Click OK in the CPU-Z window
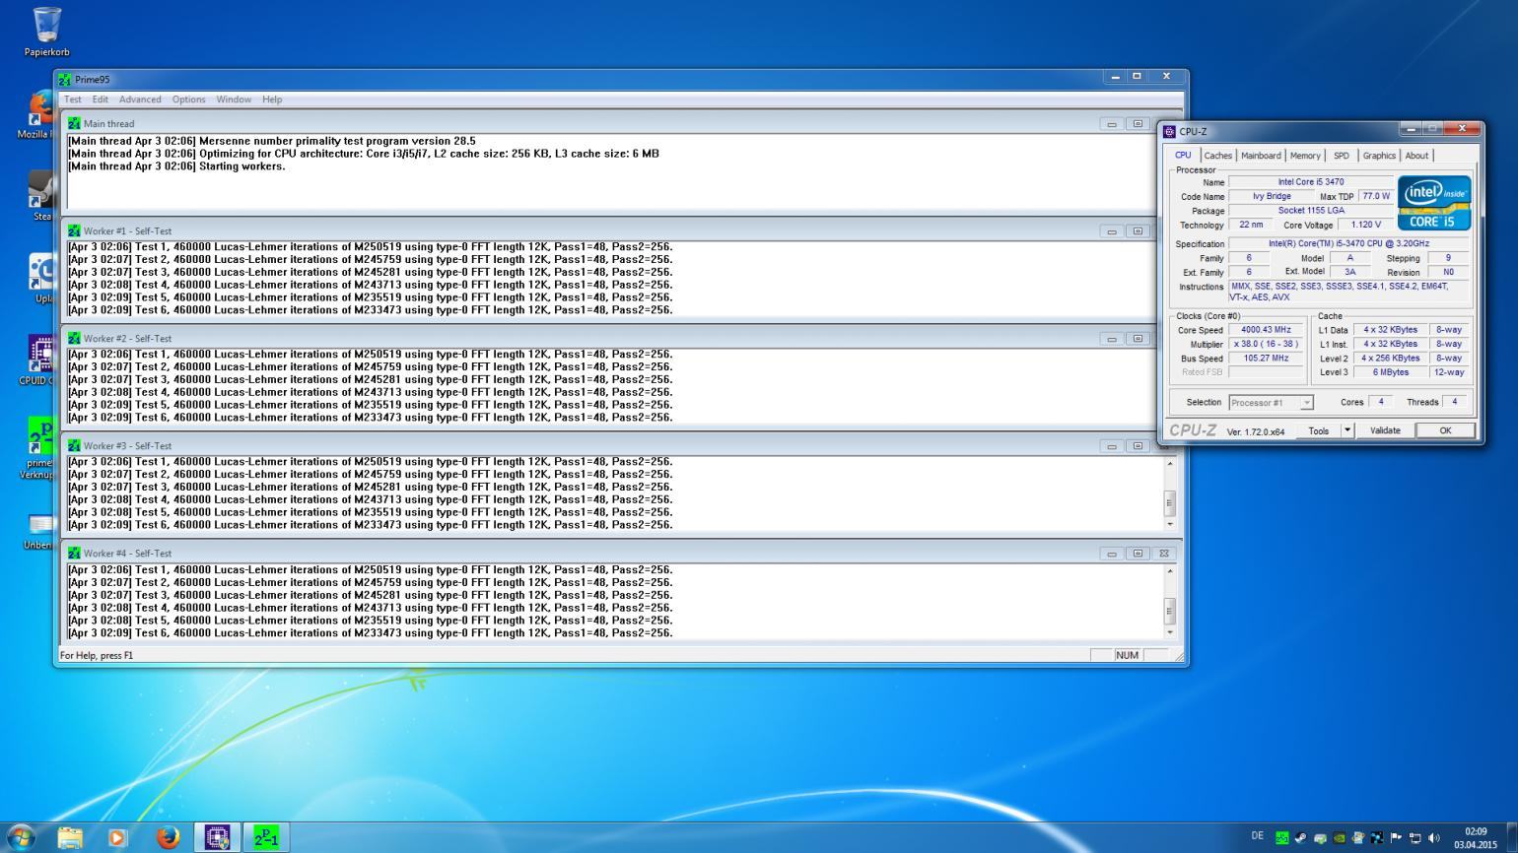This screenshot has height=853, width=1518. coord(1445,430)
